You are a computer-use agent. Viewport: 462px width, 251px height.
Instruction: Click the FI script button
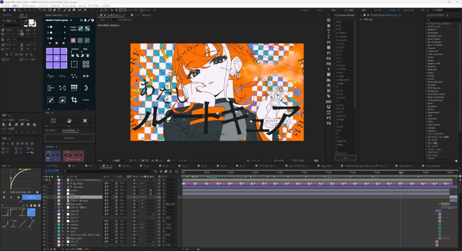point(328,53)
